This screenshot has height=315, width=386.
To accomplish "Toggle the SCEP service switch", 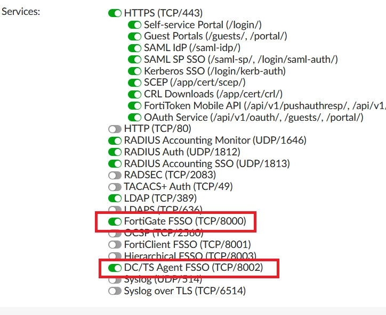I will pyautogui.click(x=134, y=82).
